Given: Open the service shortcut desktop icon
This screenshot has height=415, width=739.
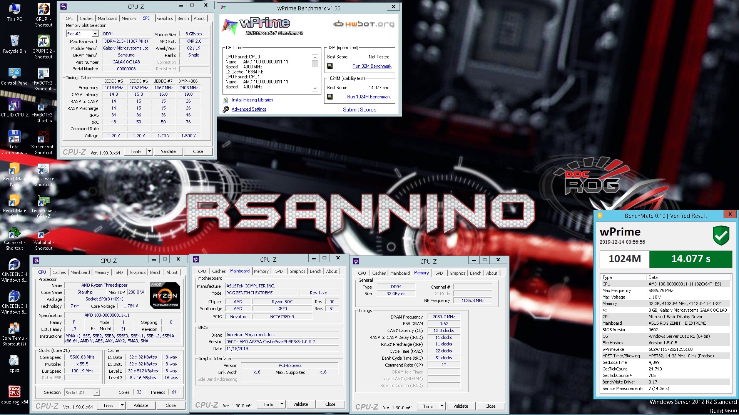Looking at the screenshot, I should pyautogui.click(x=43, y=174).
